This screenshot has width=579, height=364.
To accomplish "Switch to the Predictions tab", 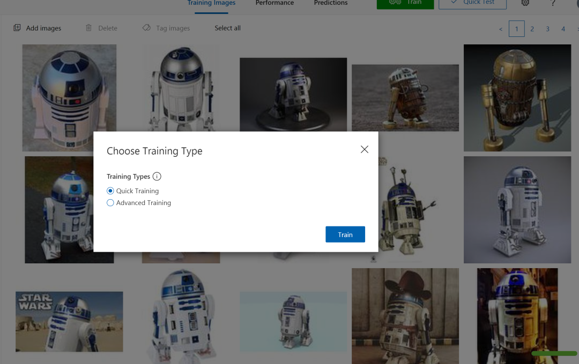I will click(330, 3).
